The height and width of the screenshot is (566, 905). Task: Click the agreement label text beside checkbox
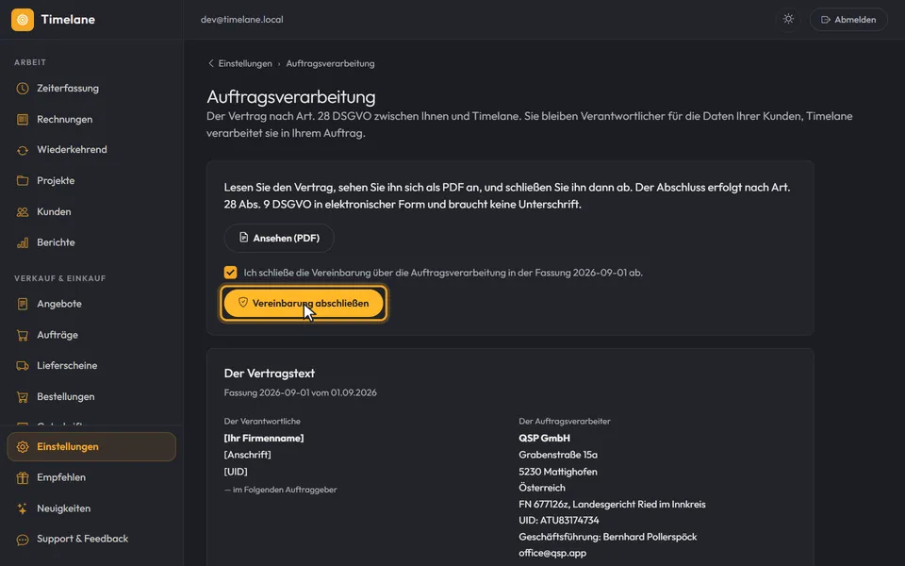[443, 273]
